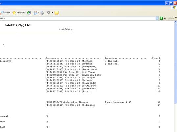Follow the www.infolab.cc link
Screen dimensions: 177x132
[x=66, y=29]
